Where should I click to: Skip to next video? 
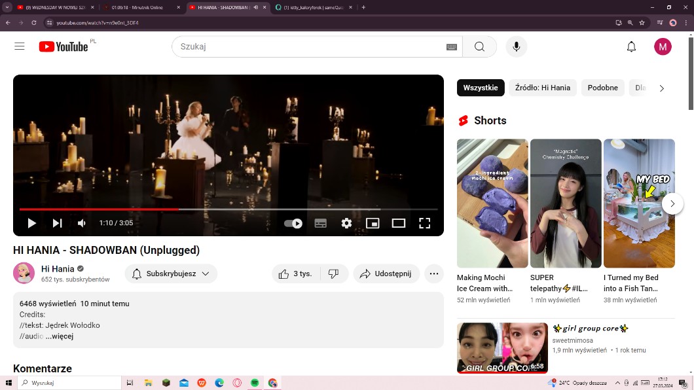click(x=57, y=223)
